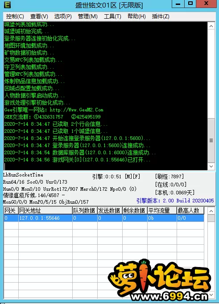Open the 选项(P) menu
Image resolution: width=219 pixels, height=304 pixels.
63,16
